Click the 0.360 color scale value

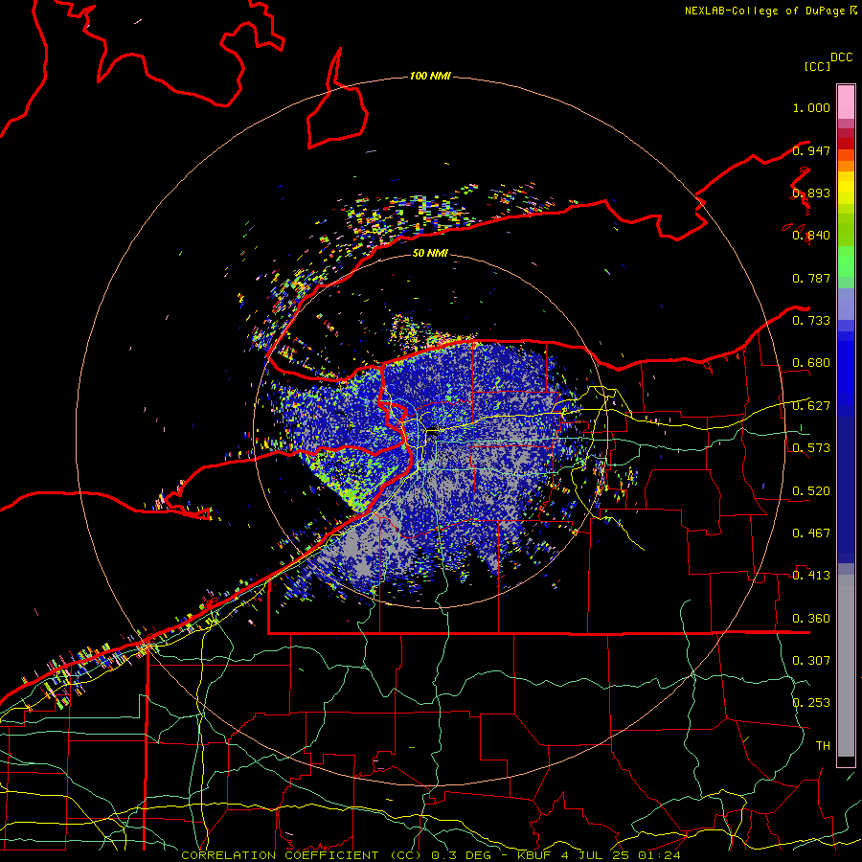pyautogui.click(x=811, y=619)
